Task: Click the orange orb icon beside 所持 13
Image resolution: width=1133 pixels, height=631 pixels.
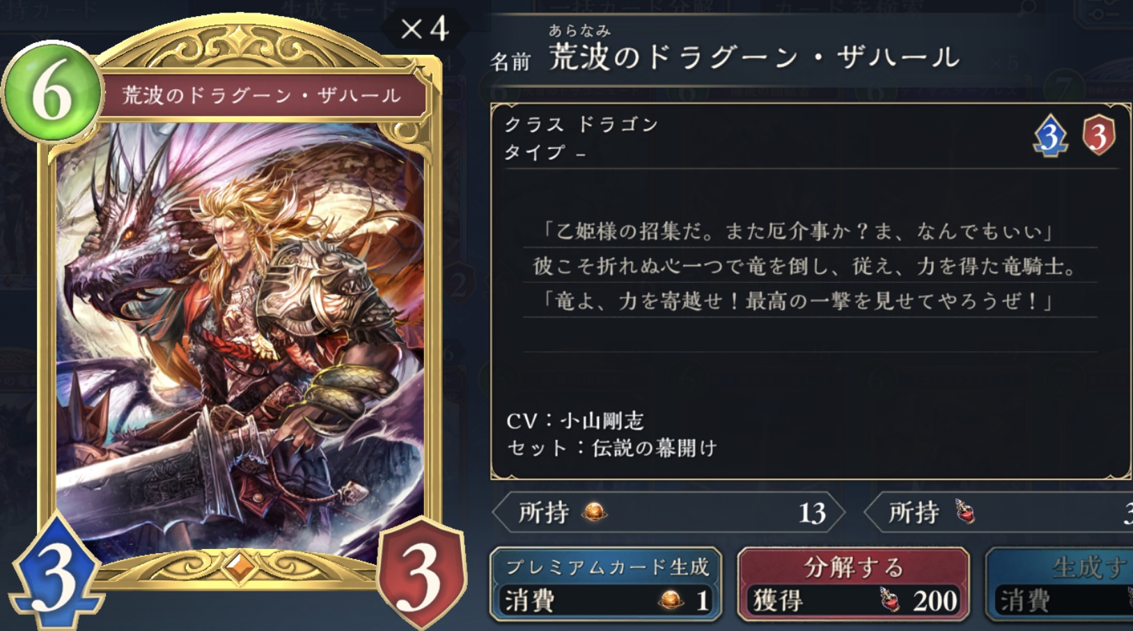Action: 594,513
